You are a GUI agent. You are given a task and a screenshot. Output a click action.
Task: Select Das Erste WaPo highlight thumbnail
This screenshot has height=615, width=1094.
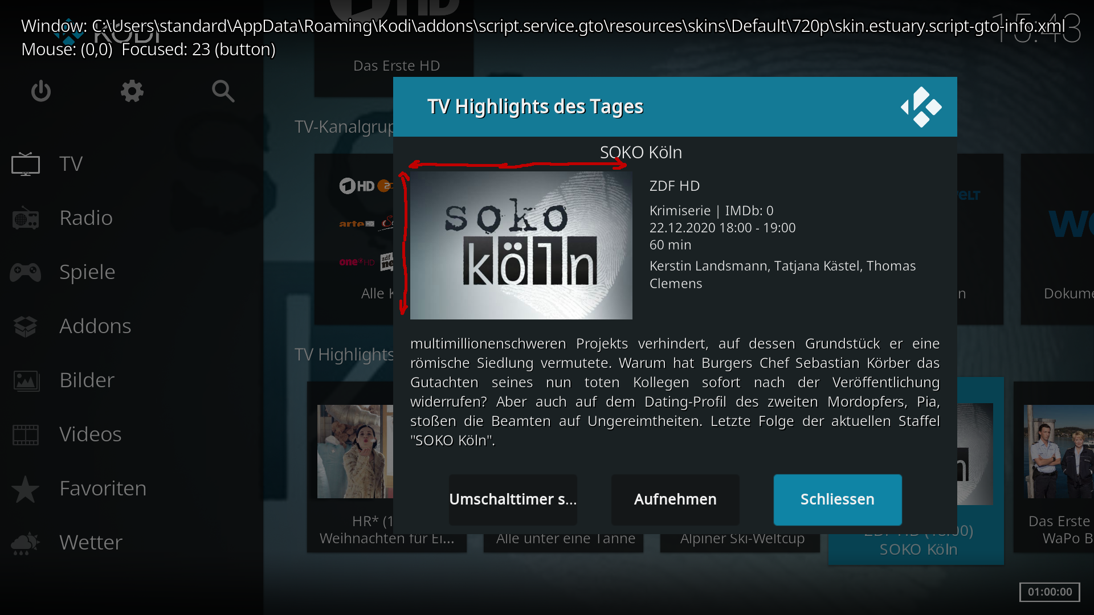[x=1059, y=452]
